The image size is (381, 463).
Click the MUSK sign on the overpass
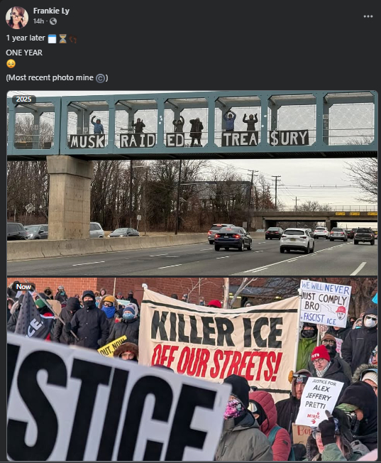[x=87, y=141]
